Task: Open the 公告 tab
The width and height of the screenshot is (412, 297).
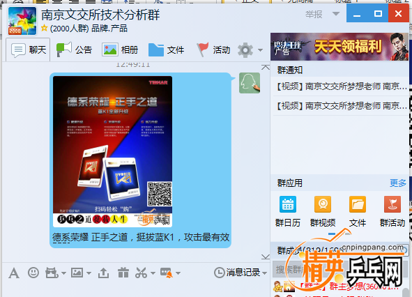Action: coord(75,49)
